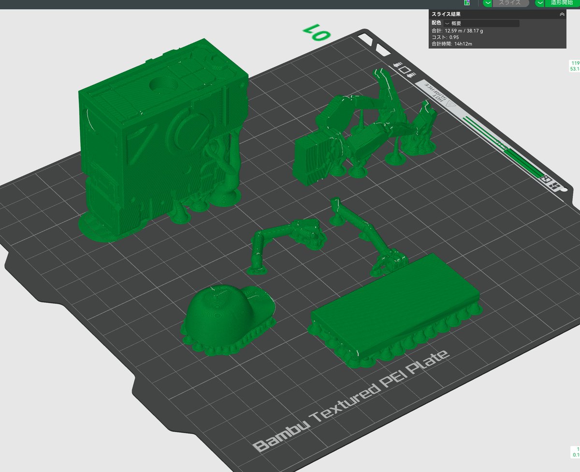This screenshot has height=472, width=580.
Task: Click the スライス button
Action: 510,3
